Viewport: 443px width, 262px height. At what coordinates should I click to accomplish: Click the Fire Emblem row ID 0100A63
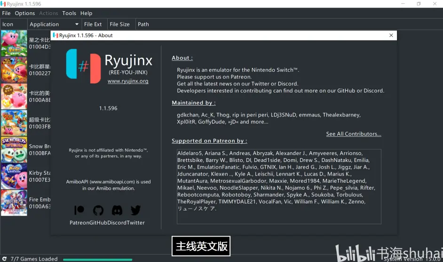(40, 207)
